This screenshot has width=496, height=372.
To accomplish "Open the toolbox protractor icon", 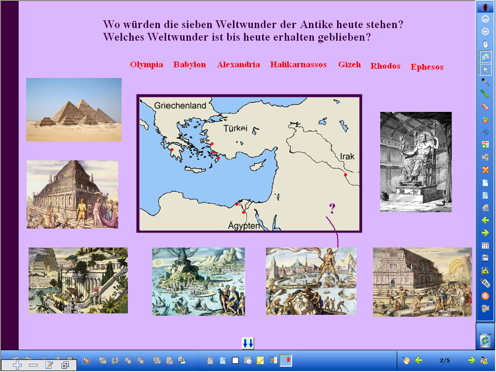I will click(485, 271).
